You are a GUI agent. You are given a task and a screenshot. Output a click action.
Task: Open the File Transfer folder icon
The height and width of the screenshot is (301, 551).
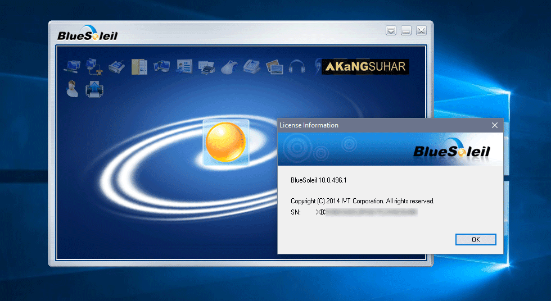[x=139, y=66]
